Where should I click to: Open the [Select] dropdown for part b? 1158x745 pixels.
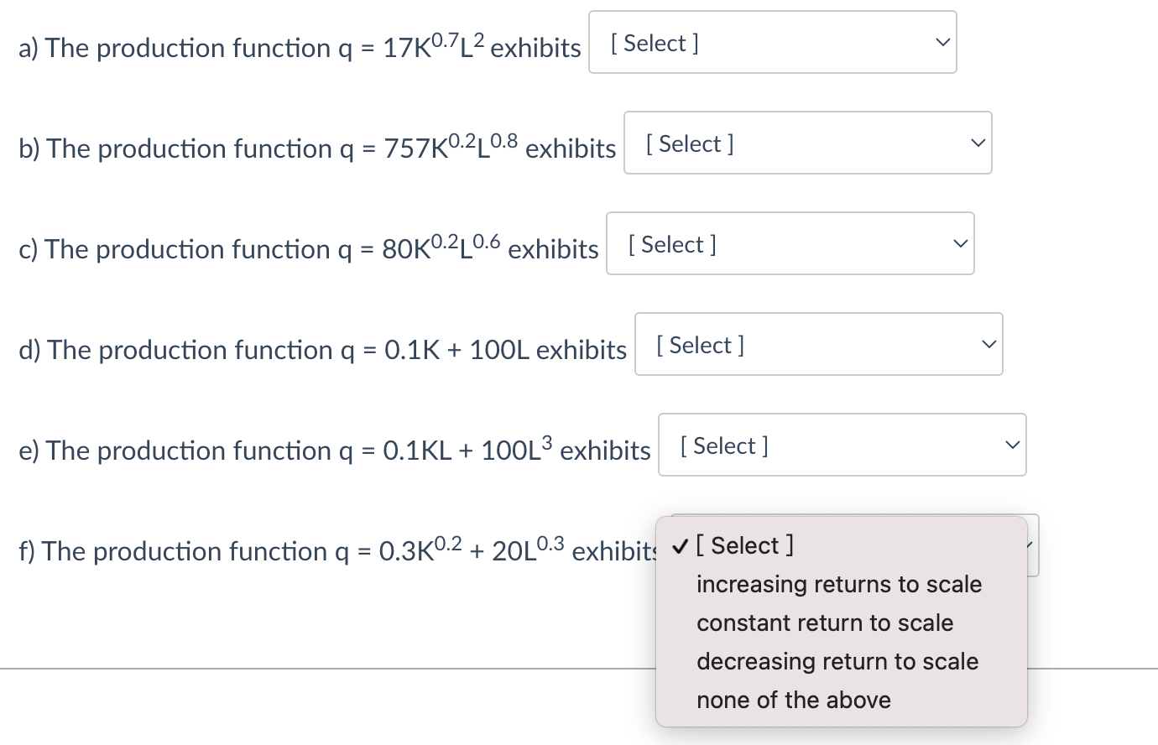[x=807, y=143]
